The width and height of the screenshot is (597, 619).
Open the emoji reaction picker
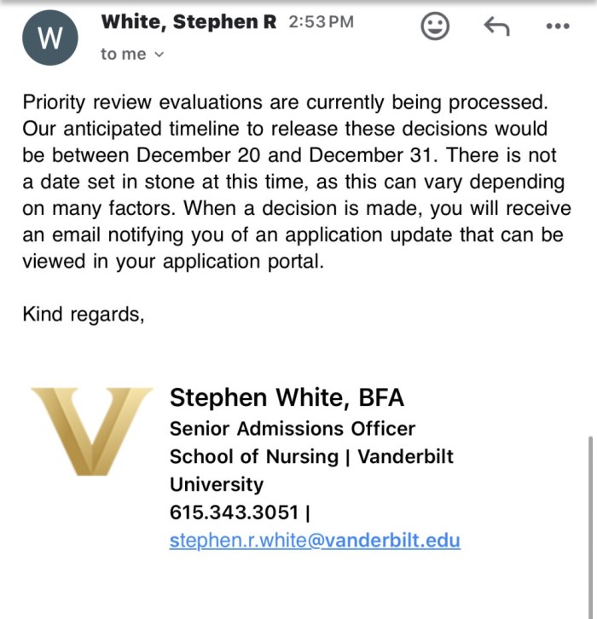click(x=435, y=26)
